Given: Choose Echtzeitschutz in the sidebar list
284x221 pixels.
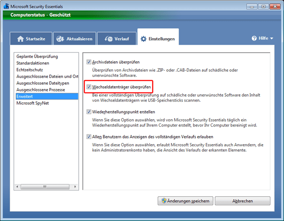Looking at the screenshot, I should coord(47,70).
